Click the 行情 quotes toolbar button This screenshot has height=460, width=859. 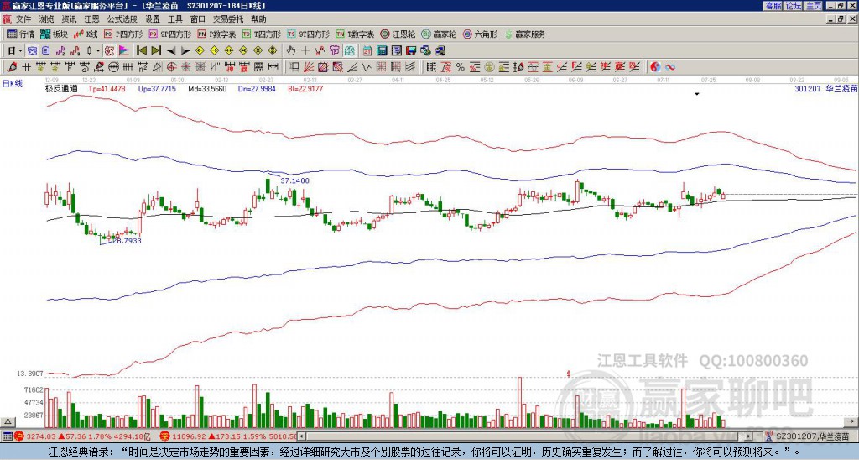click(x=20, y=34)
